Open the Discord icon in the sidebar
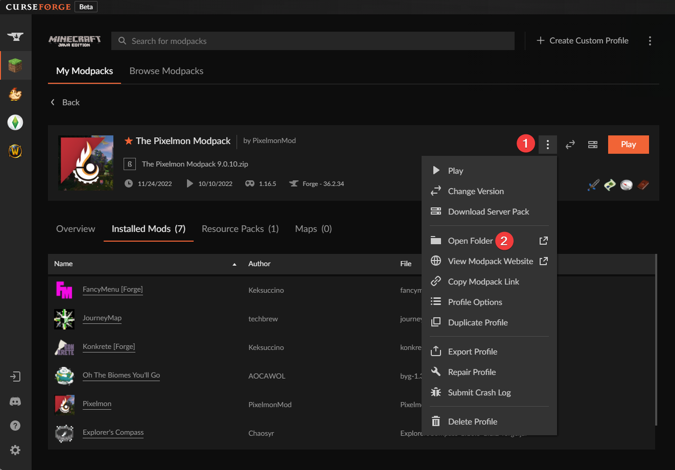The image size is (675, 470). tap(15, 401)
